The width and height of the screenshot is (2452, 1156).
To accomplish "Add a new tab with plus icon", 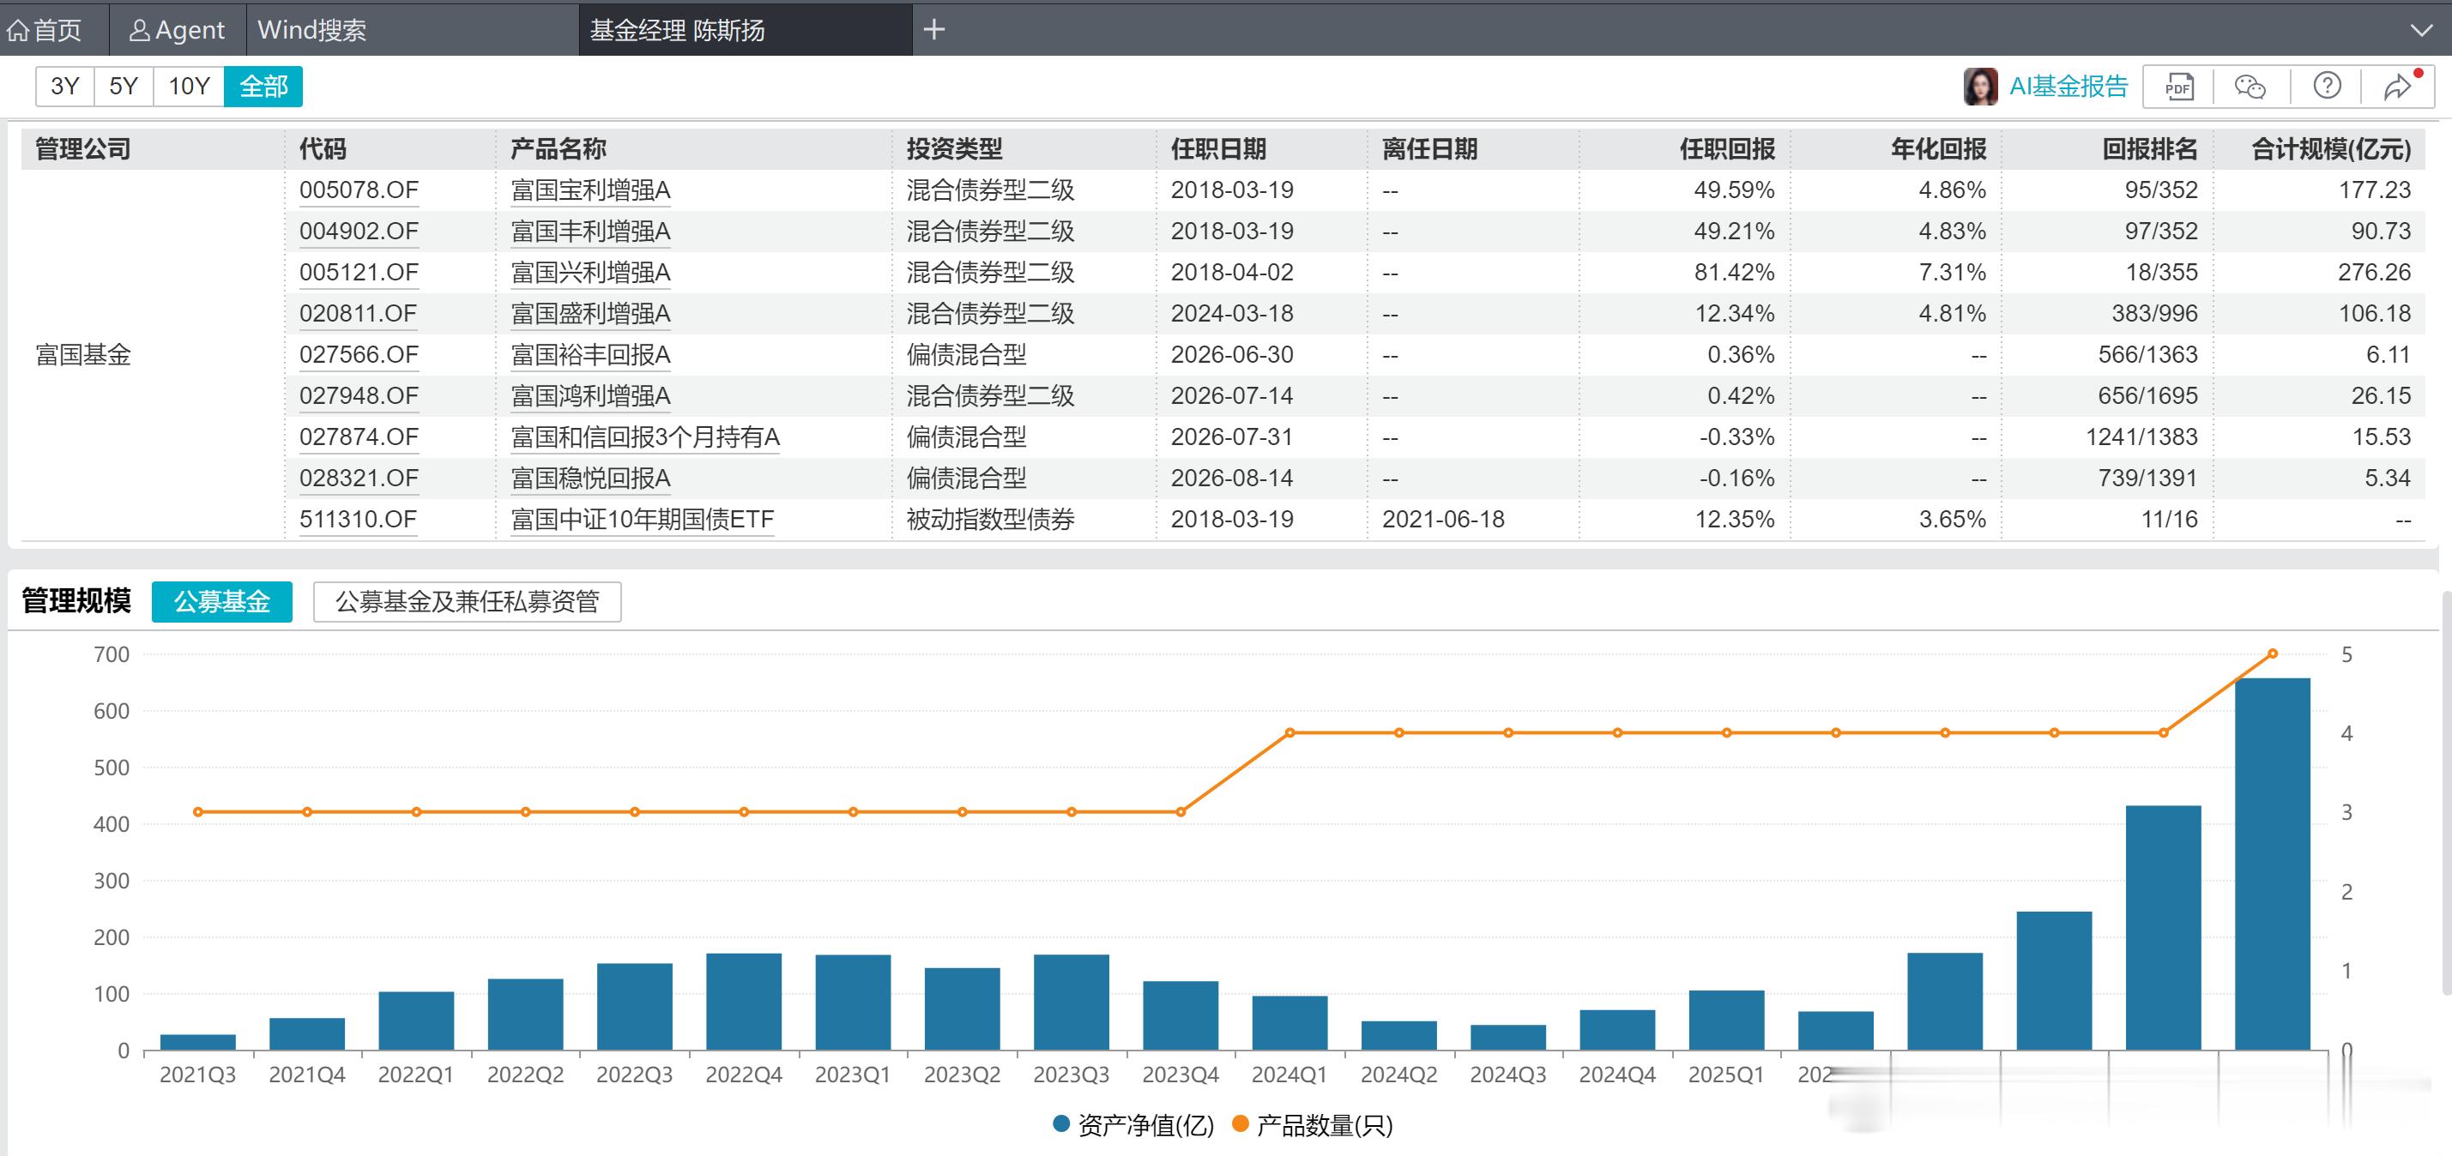I will [x=933, y=29].
